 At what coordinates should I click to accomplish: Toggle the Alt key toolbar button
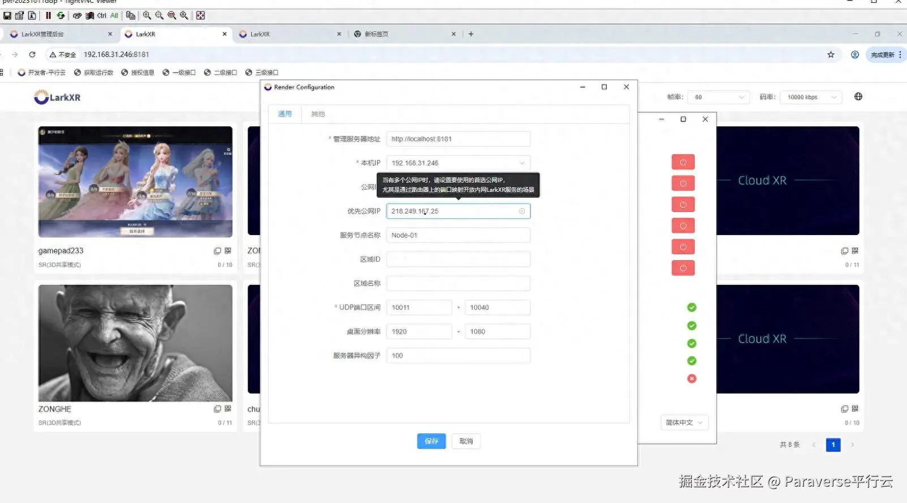click(x=114, y=15)
